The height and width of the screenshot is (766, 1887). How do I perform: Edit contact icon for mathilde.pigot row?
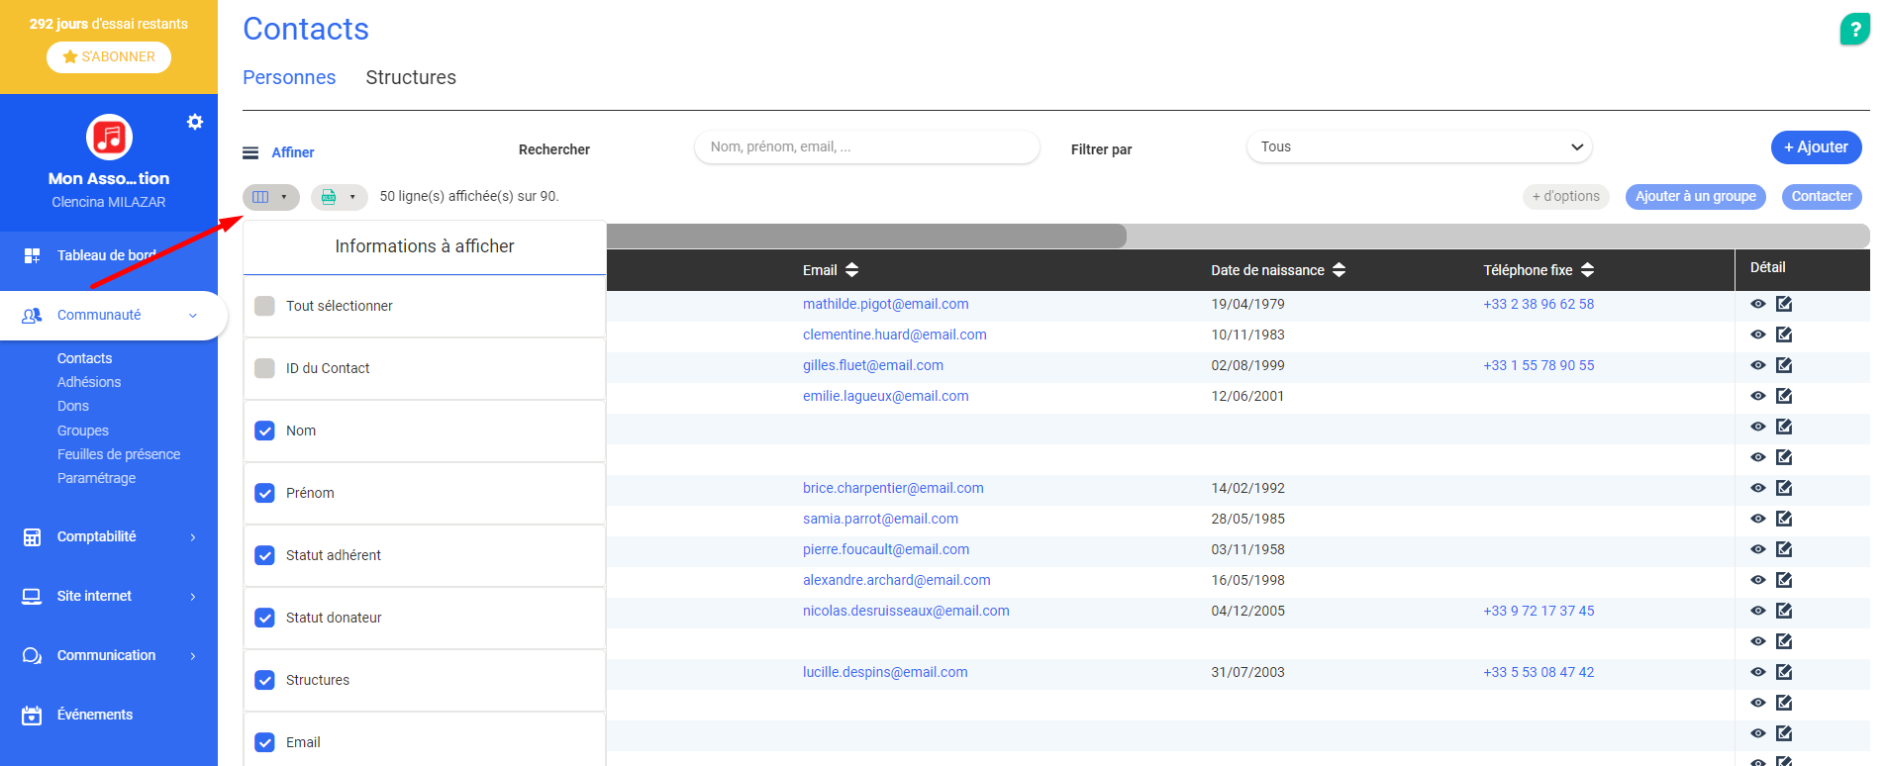point(1784,304)
